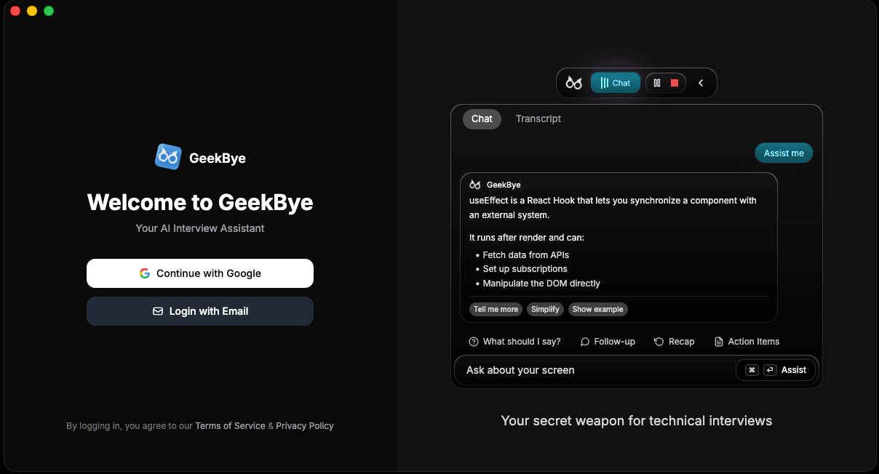Select the Recap action
Image resolution: width=879 pixels, height=474 pixels.
point(675,342)
